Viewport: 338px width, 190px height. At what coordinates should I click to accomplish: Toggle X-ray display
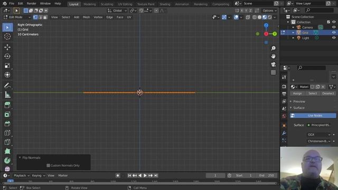coord(248,17)
